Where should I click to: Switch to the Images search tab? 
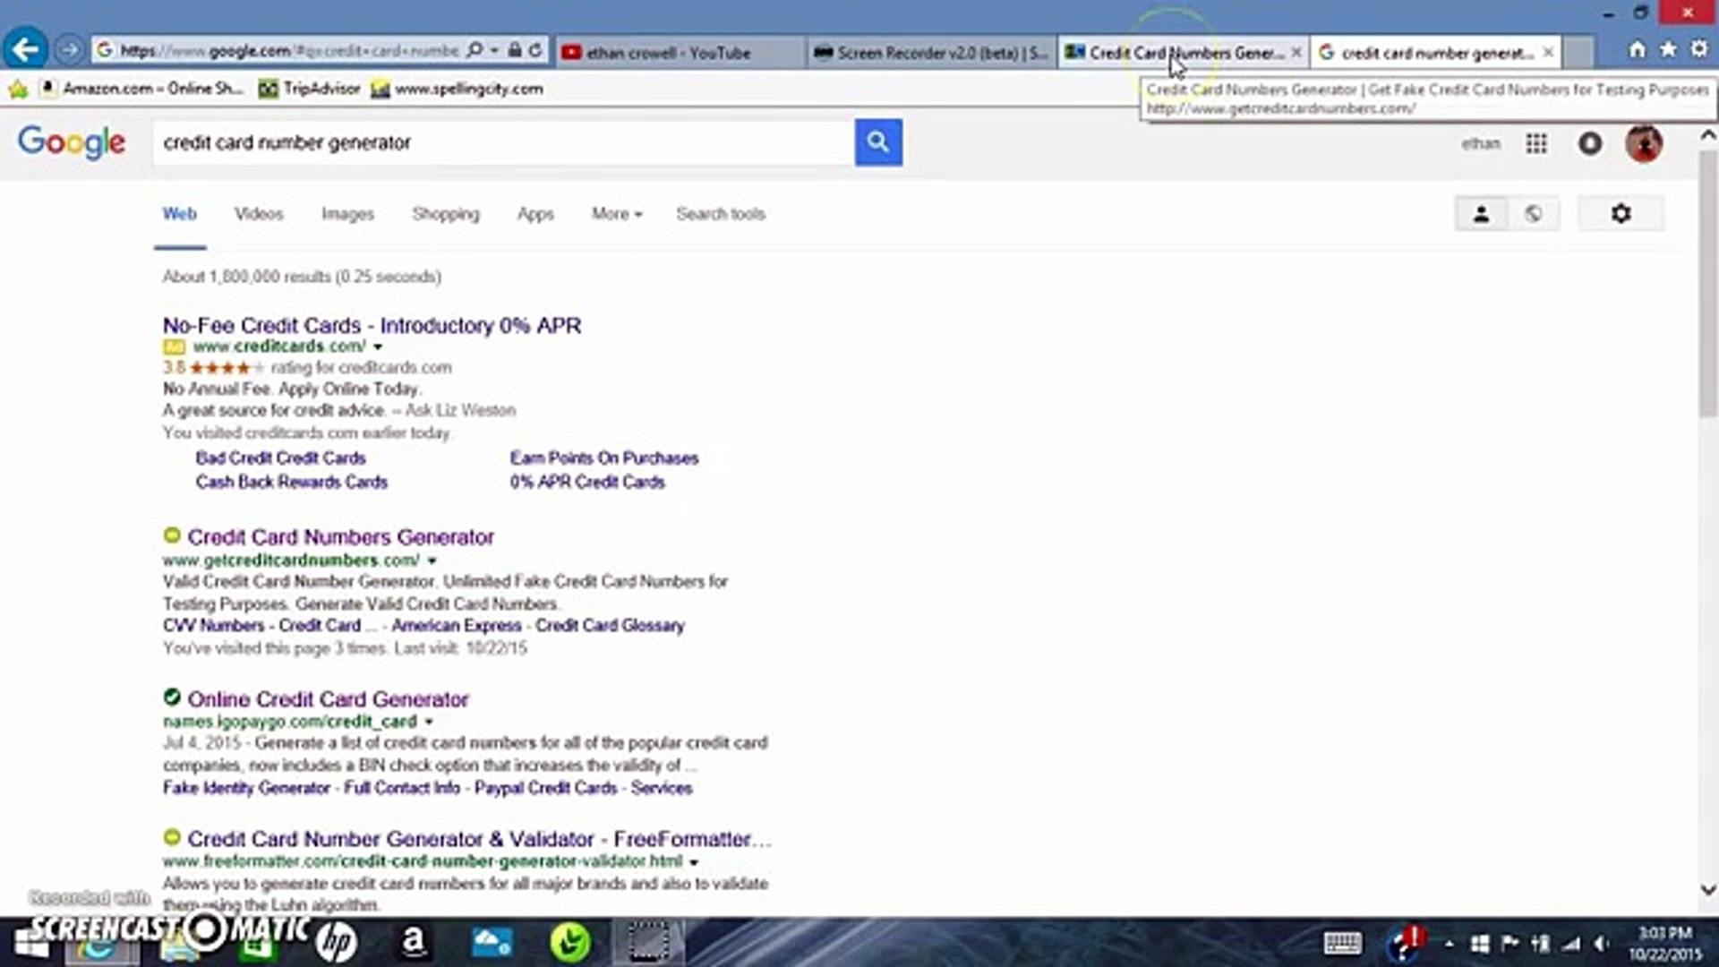pos(347,214)
